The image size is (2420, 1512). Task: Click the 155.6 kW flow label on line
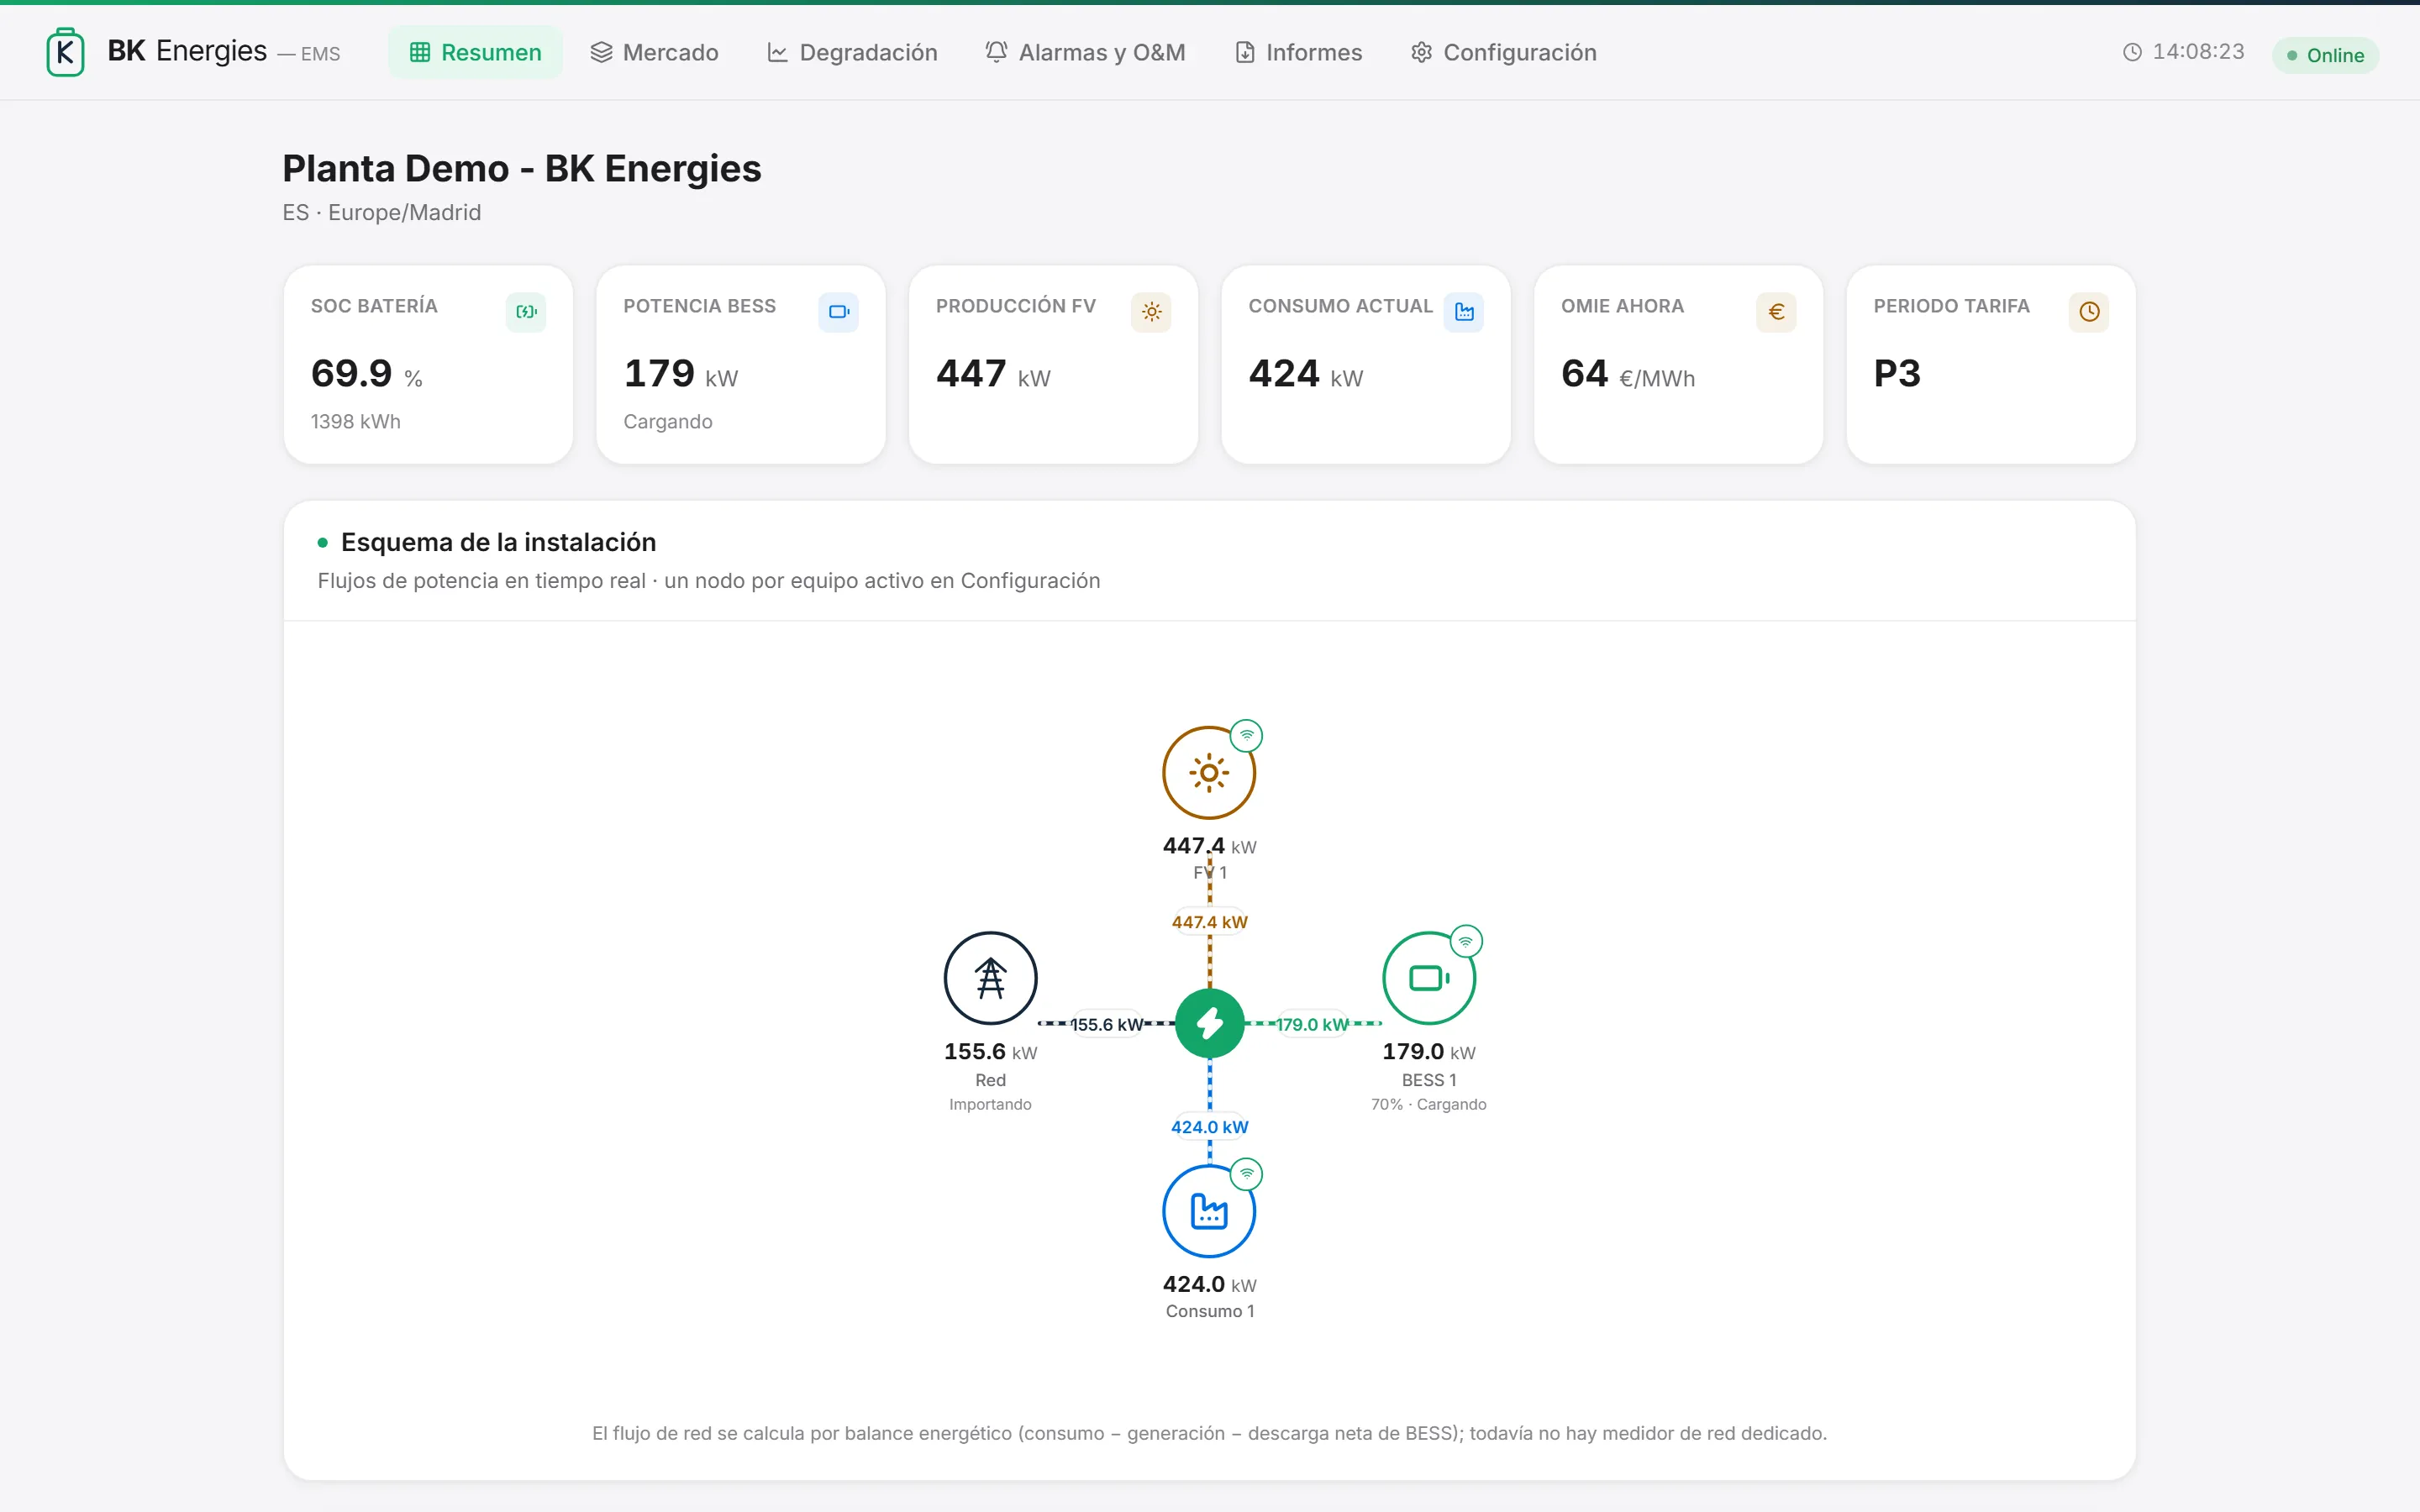1106,1024
